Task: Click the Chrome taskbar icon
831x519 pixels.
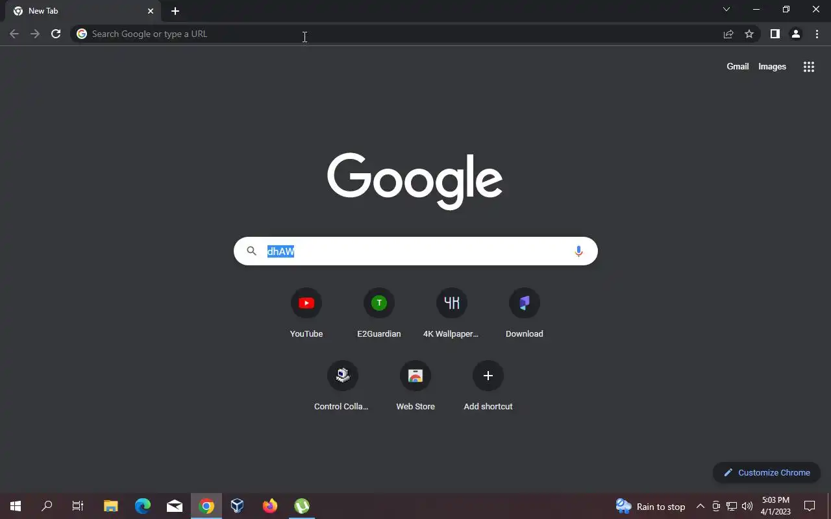Action: (206, 506)
